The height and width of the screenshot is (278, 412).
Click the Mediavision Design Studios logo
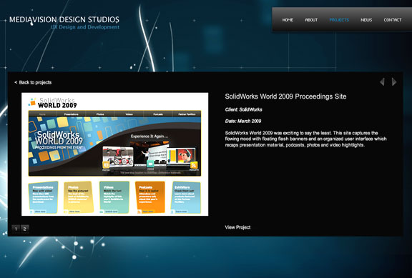coord(64,23)
